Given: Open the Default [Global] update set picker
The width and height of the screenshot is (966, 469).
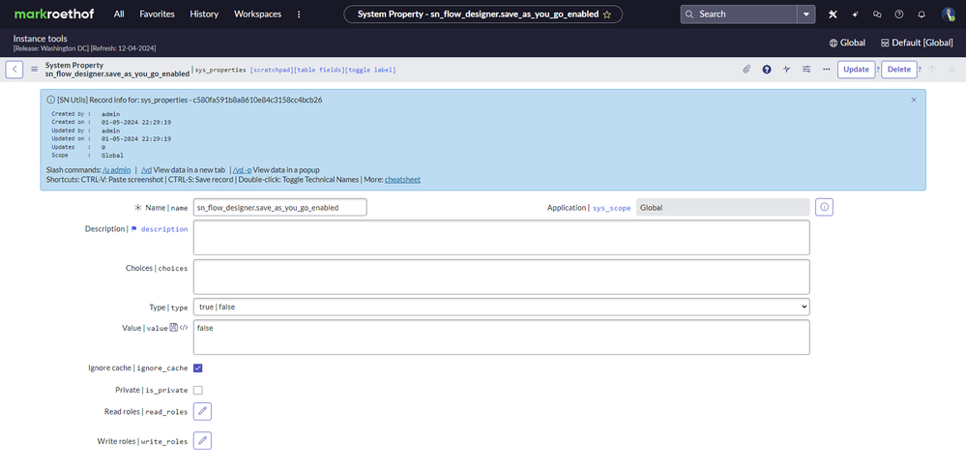Looking at the screenshot, I should coord(916,43).
